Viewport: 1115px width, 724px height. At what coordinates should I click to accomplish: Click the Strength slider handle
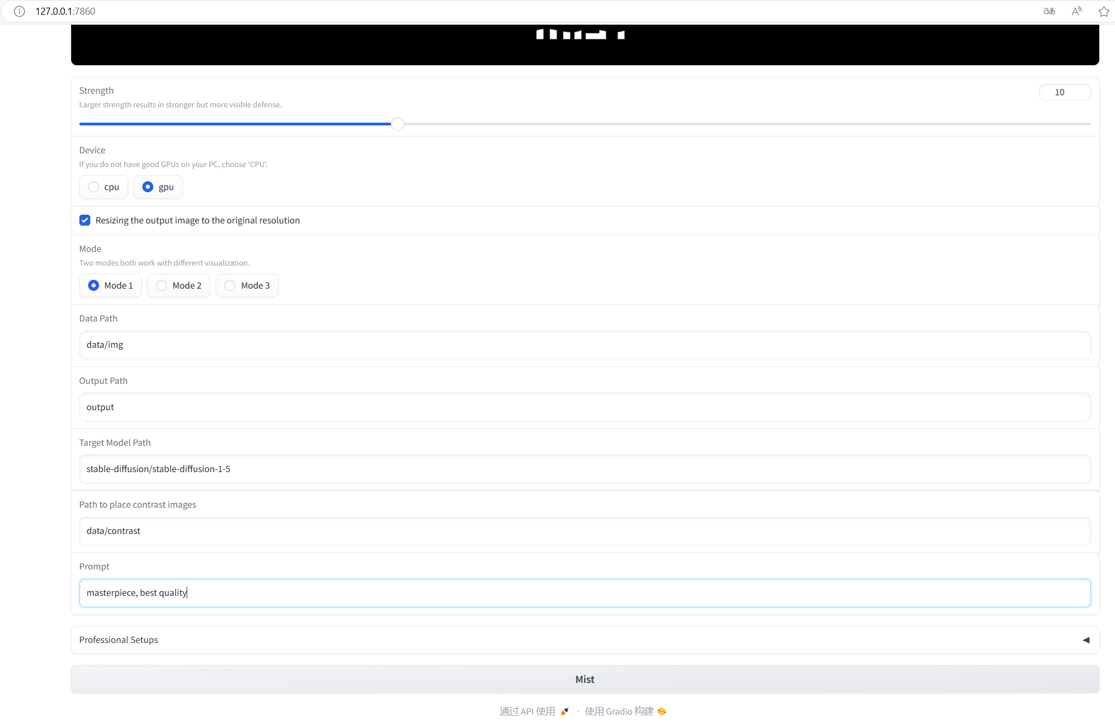coord(398,124)
